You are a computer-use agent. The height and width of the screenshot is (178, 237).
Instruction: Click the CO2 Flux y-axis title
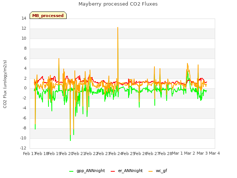(5, 84)
